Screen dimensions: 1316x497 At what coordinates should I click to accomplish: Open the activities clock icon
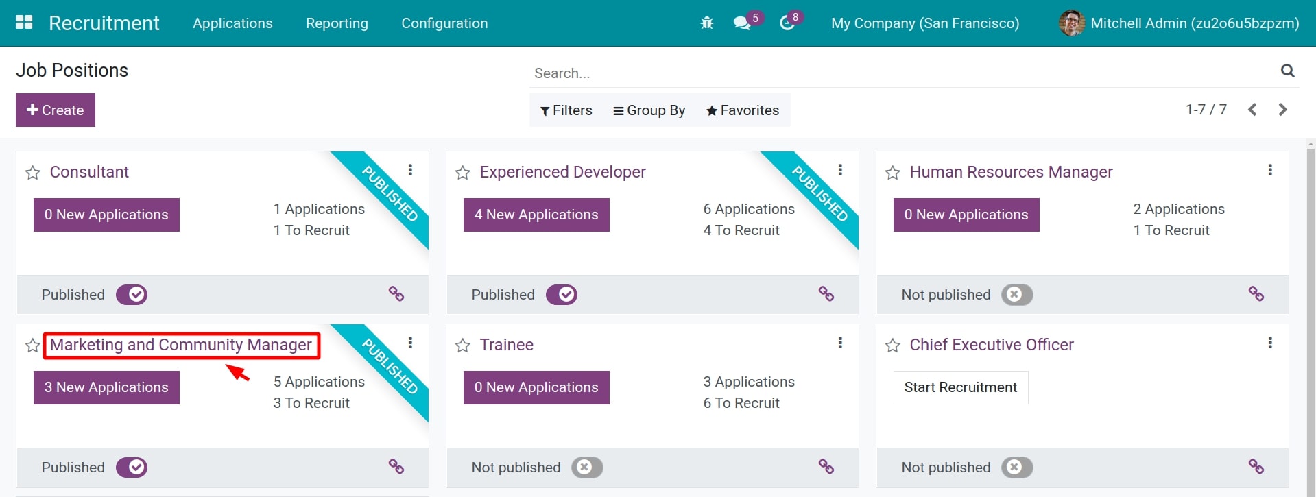pyautogui.click(x=787, y=23)
